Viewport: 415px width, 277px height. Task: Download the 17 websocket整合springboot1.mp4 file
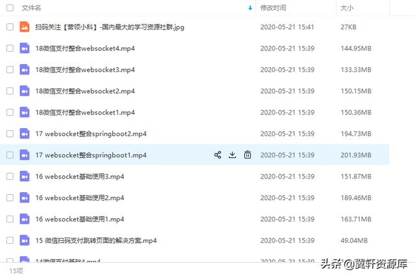click(232, 155)
